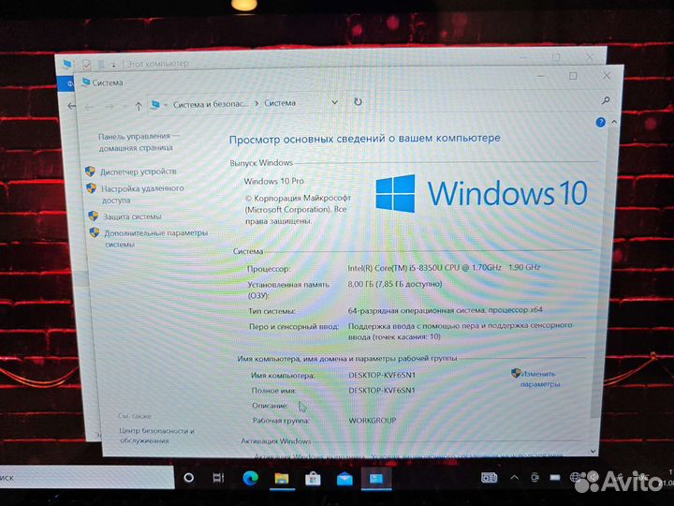This screenshot has height=506, width=674.
Task: Open Mail app on taskbar
Action: pyautogui.click(x=344, y=479)
